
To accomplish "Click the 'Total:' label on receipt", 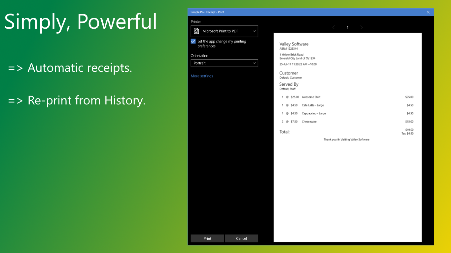I will 284,132.
